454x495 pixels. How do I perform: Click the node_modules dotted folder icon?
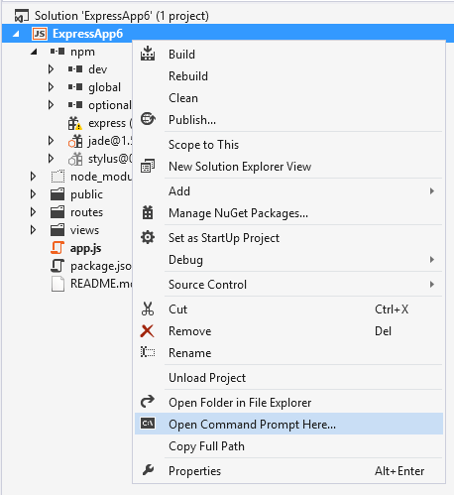pos(57,177)
